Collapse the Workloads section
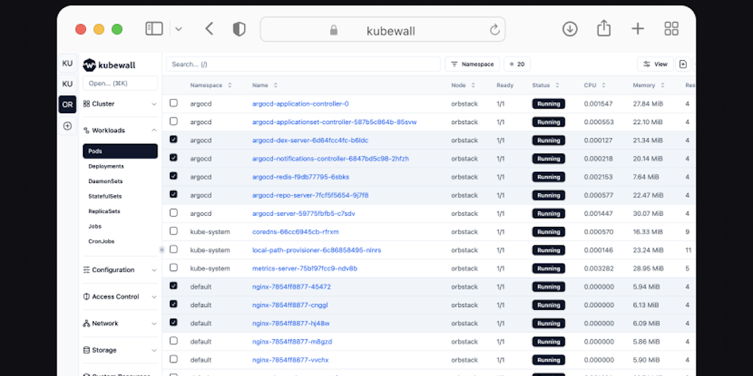 [120, 131]
